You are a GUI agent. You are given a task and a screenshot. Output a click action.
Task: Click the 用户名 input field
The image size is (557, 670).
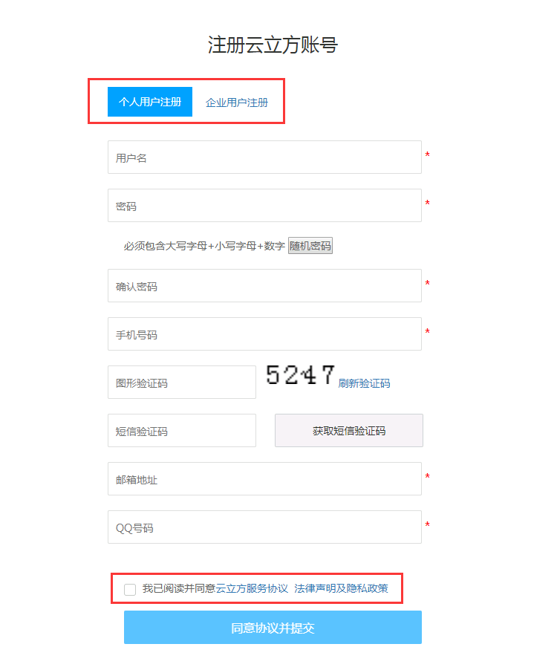(x=264, y=157)
